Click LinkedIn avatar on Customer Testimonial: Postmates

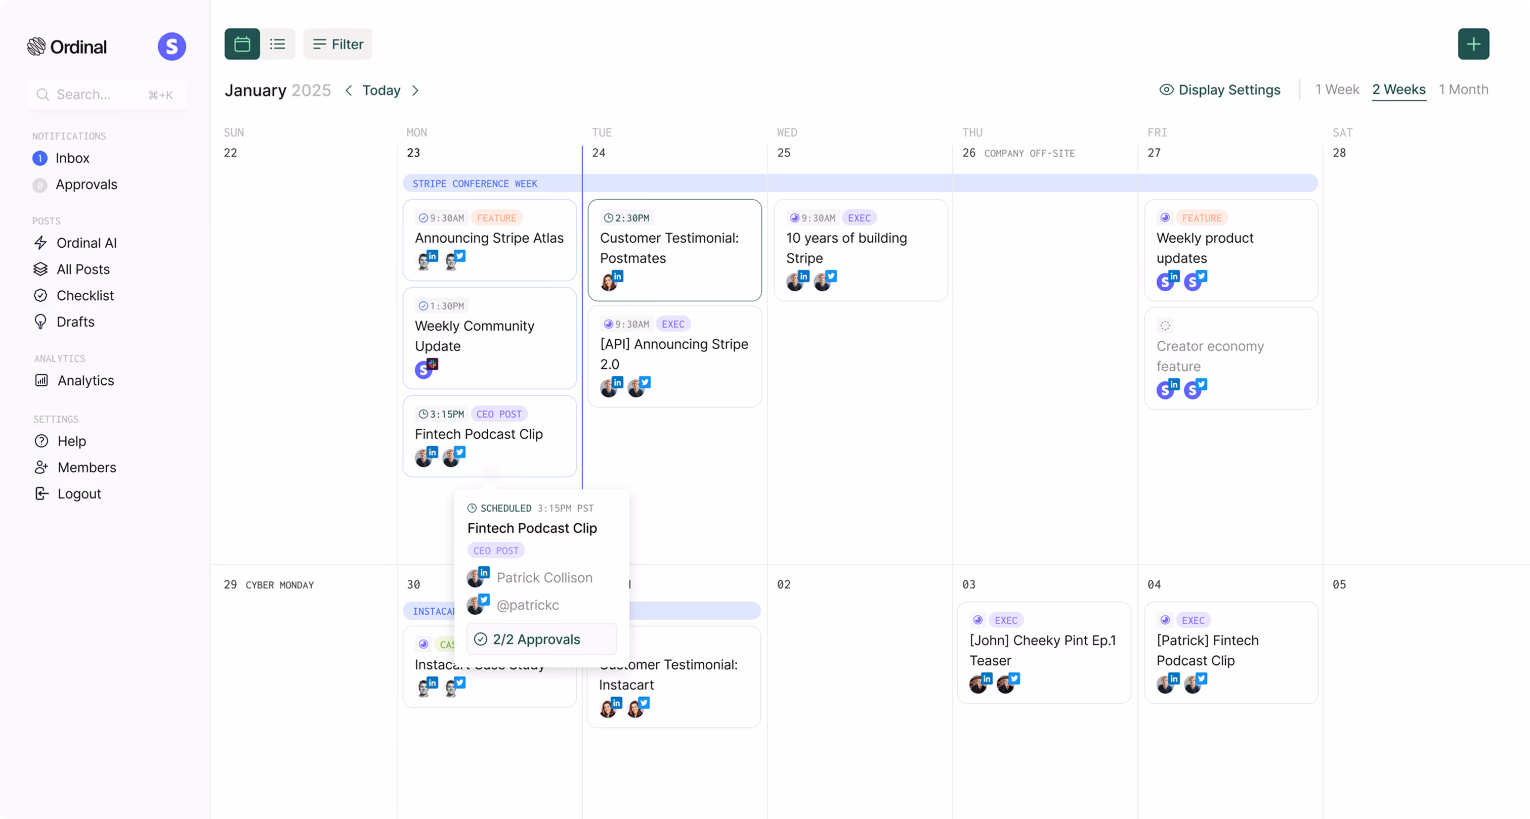tap(611, 280)
